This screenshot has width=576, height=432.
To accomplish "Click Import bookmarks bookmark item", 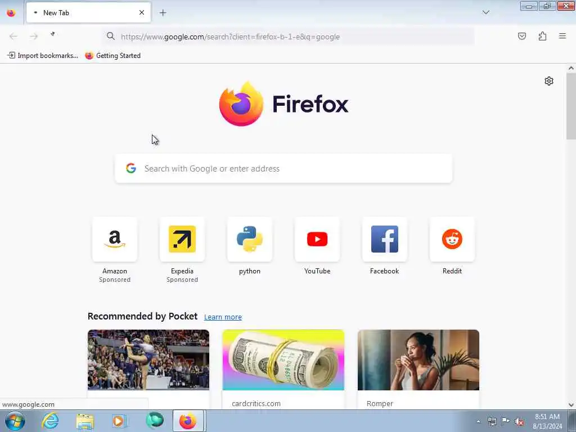I will point(43,56).
